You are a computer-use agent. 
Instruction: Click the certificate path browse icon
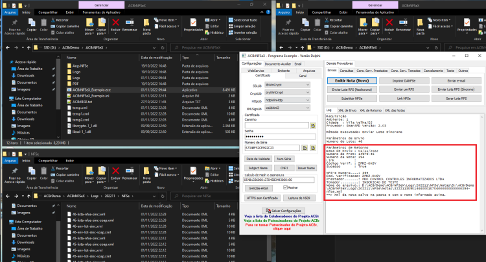pos(313,126)
